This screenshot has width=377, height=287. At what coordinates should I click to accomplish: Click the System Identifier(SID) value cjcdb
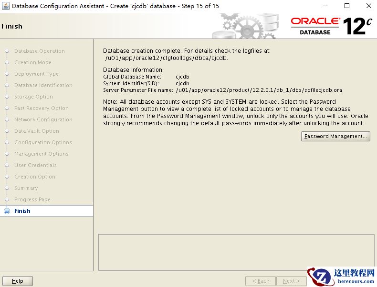click(x=182, y=84)
